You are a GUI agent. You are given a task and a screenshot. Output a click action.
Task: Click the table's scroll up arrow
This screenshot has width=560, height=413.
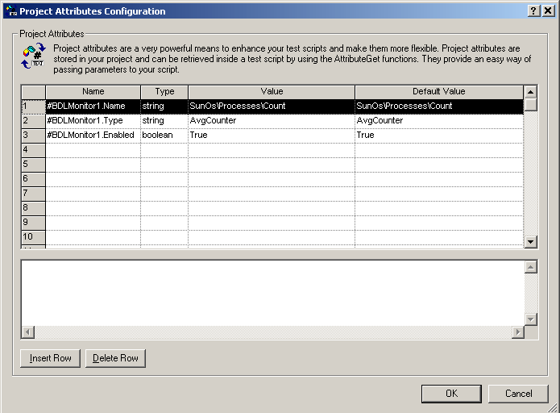pyautogui.click(x=530, y=92)
